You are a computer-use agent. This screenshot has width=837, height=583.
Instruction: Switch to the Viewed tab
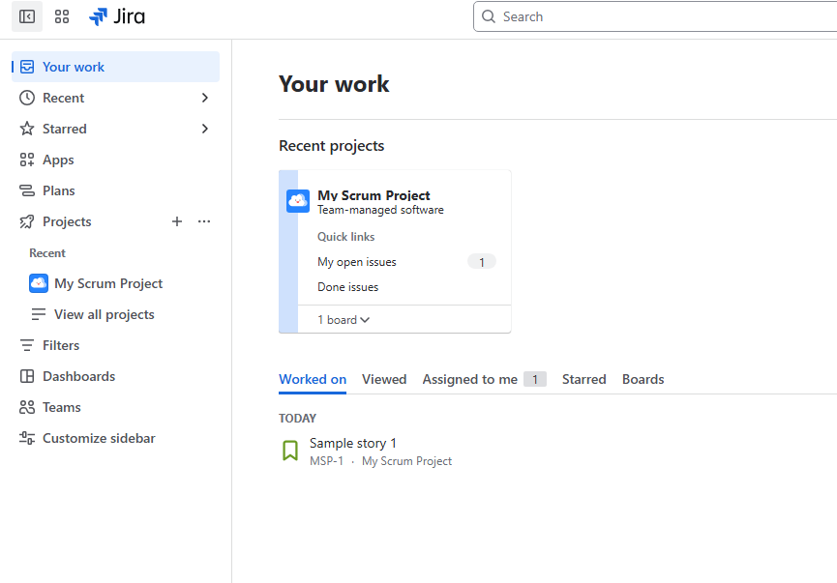tap(384, 379)
